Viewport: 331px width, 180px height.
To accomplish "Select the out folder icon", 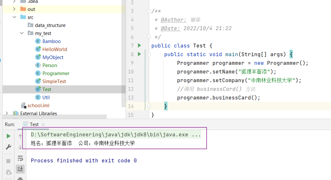I will (23, 9).
